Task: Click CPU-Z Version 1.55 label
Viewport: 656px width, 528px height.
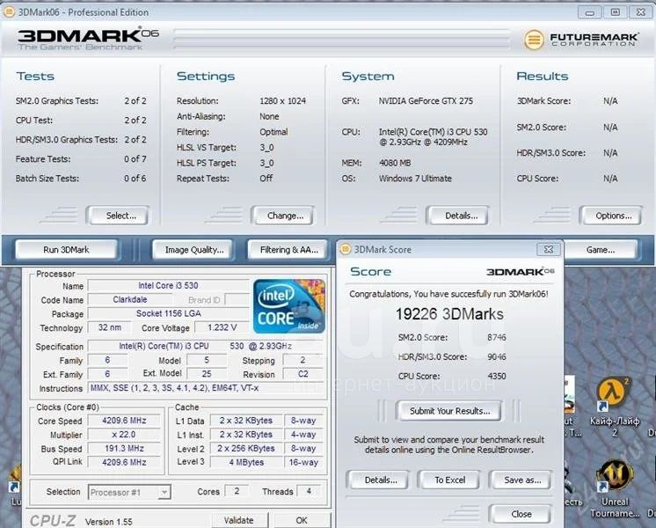Action: point(108,522)
